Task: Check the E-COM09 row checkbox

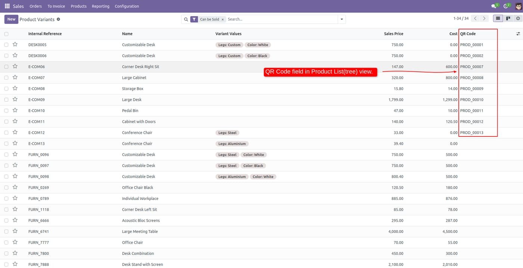Action: 6,100
